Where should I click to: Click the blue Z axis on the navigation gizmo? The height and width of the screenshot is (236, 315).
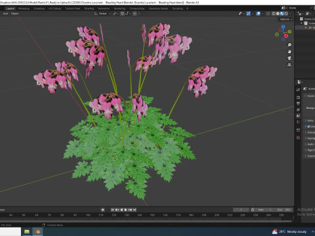tap(283, 27)
